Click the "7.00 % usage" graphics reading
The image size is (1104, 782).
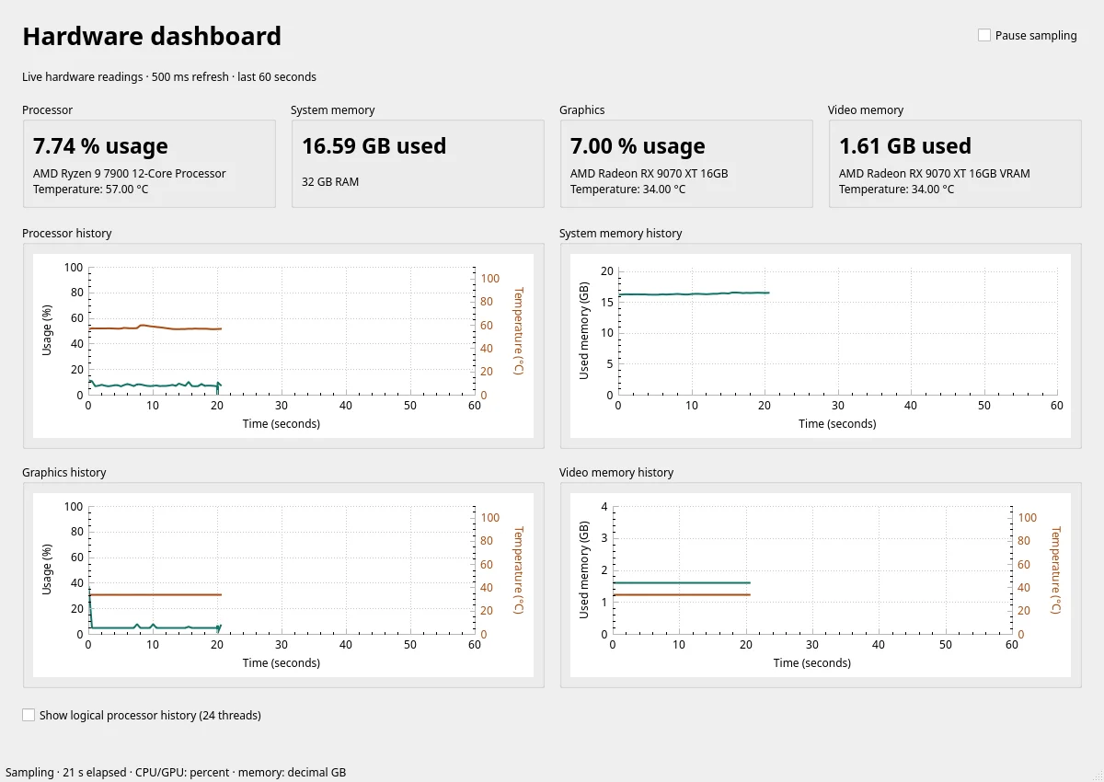[638, 146]
